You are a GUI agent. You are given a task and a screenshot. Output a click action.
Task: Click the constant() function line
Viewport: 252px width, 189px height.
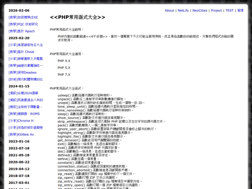click(80, 163)
